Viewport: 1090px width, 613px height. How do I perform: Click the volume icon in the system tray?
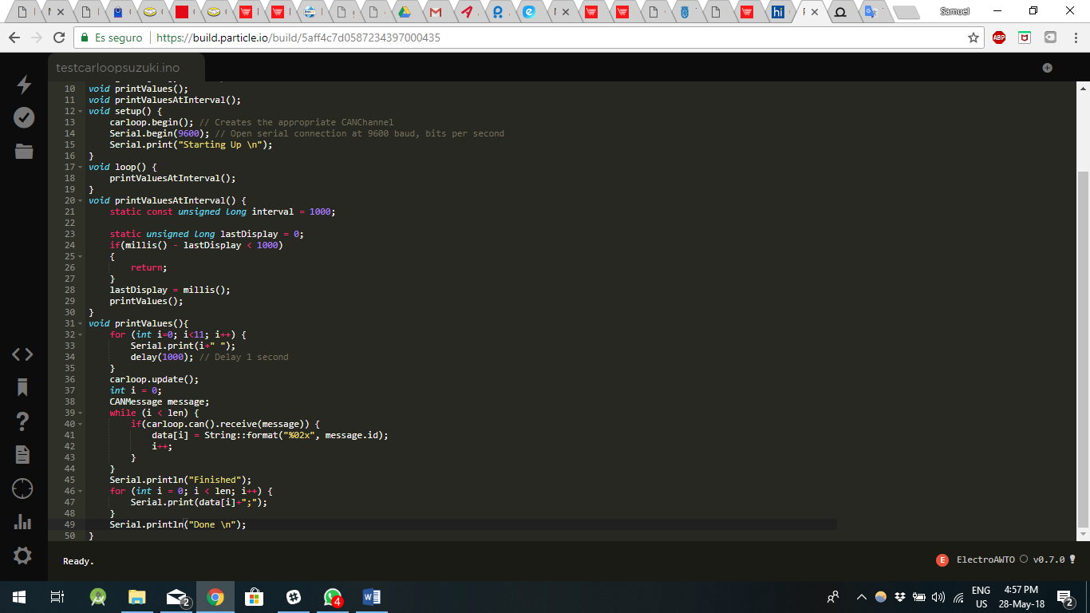click(938, 597)
